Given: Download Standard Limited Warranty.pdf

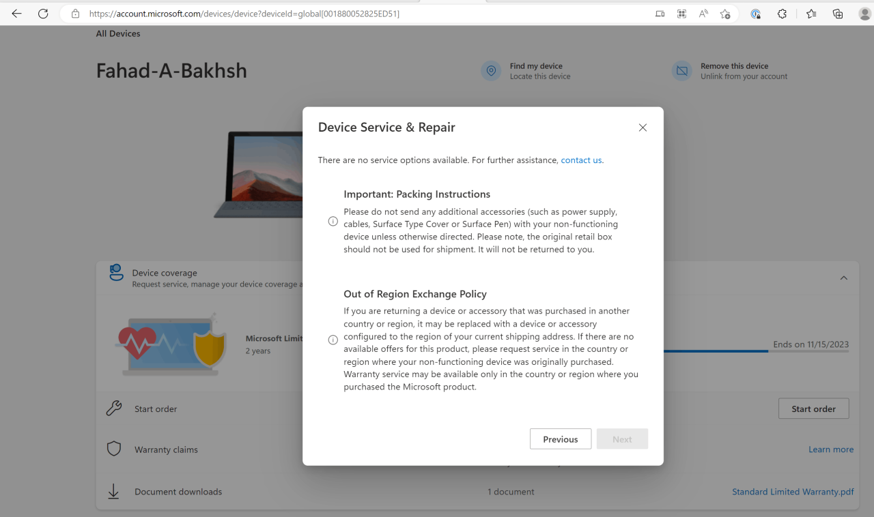Looking at the screenshot, I should click(793, 492).
